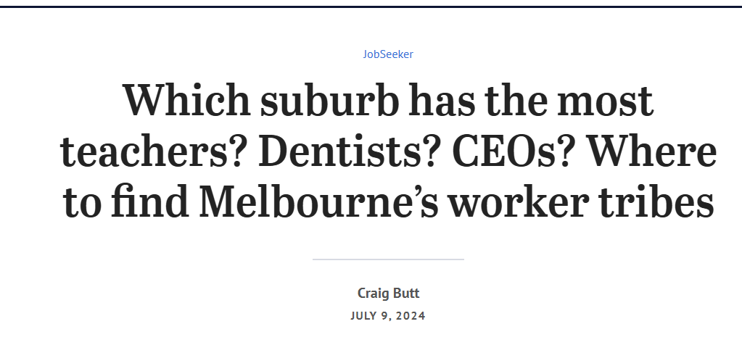Viewport: 742px width, 345px height.
Task: Click the word "find" in the headline
Action: pyautogui.click(x=150, y=202)
